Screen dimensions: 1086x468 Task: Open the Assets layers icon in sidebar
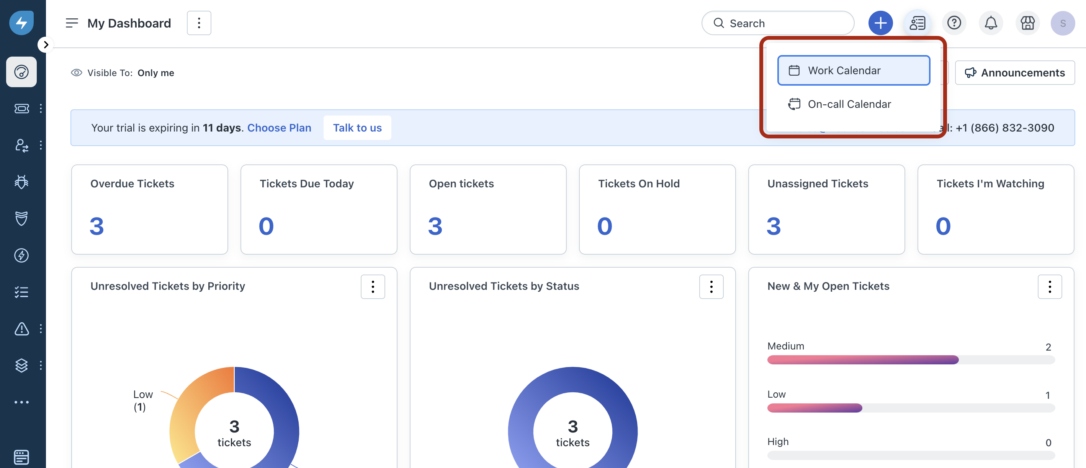[x=21, y=365]
